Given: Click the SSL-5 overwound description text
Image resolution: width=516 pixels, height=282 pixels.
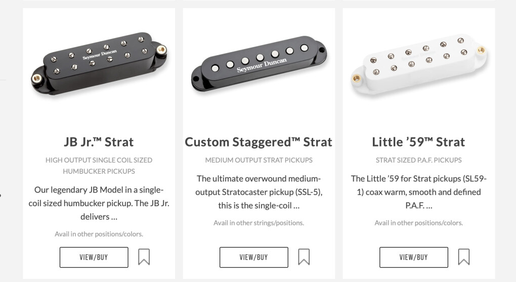Looking at the screenshot, I should tap(259, 192).
